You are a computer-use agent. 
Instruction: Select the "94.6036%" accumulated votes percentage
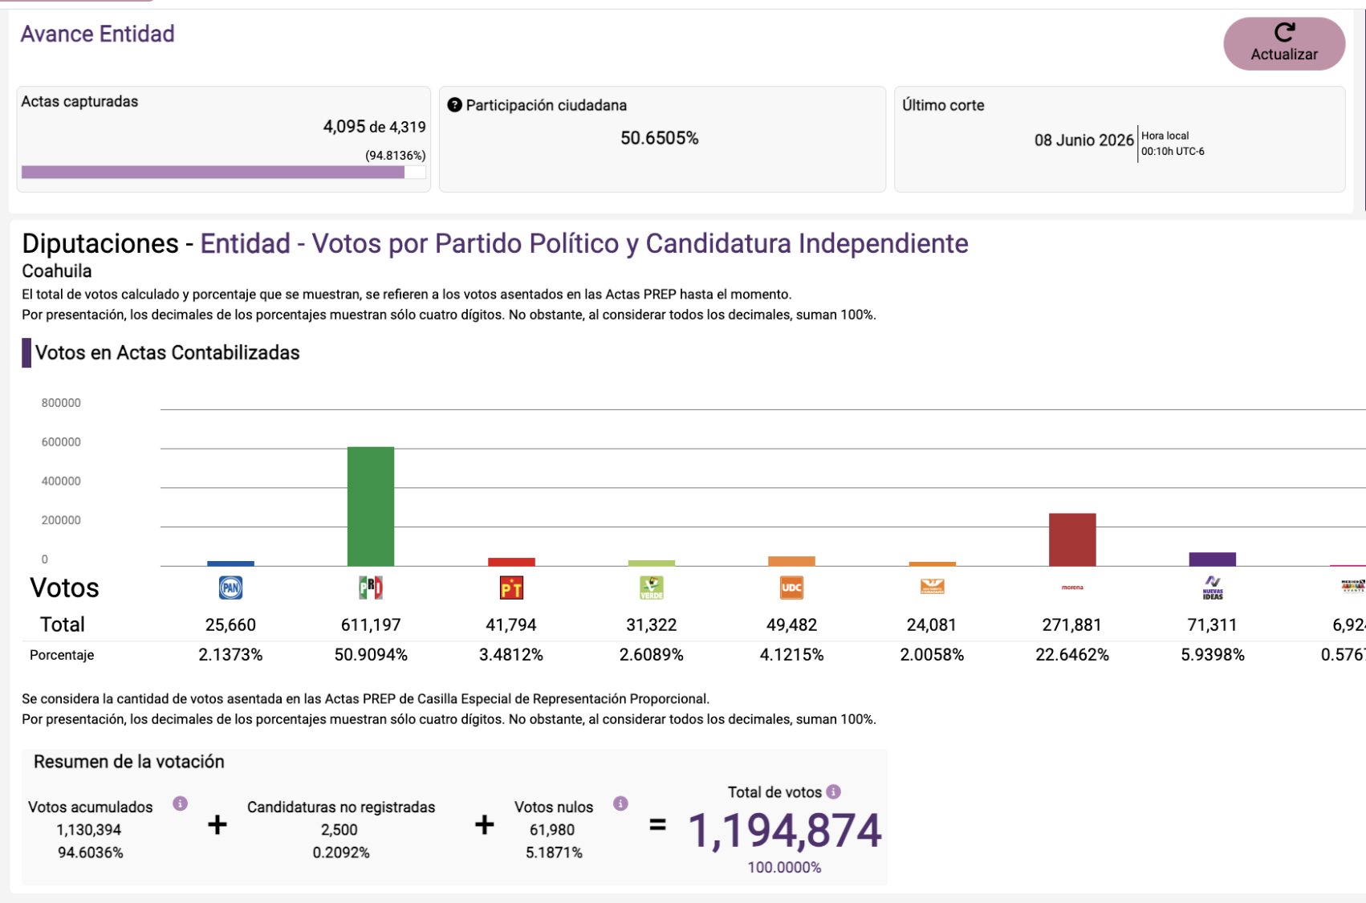pos(91,852)
